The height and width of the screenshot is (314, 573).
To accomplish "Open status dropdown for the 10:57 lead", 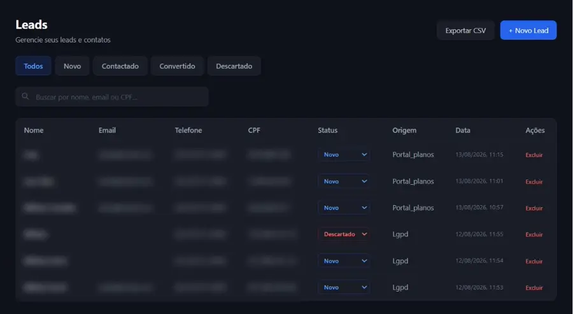I will (x=344, y=208).
